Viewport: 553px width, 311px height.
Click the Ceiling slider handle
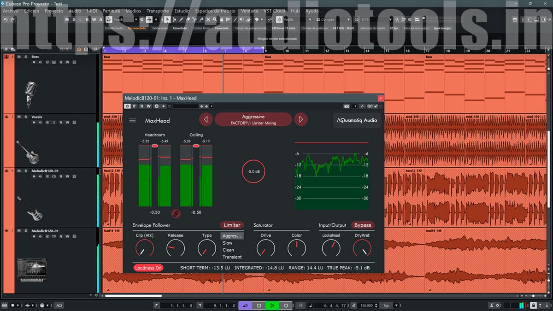click(x=196, y=146)
